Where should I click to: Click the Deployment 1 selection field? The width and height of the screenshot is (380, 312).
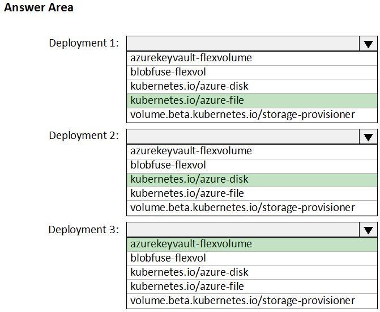click(243, 44)
